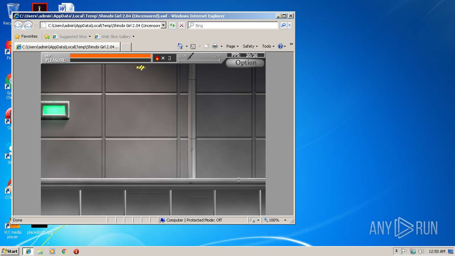Image resolution: width=455 pixels, height=256 pixels.
Task: Open the Windows Start button
Action: click(x=10, y=251)
